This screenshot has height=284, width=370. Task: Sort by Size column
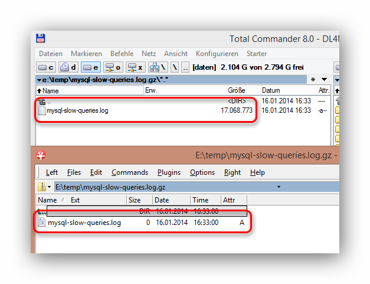tap(139, 200)
